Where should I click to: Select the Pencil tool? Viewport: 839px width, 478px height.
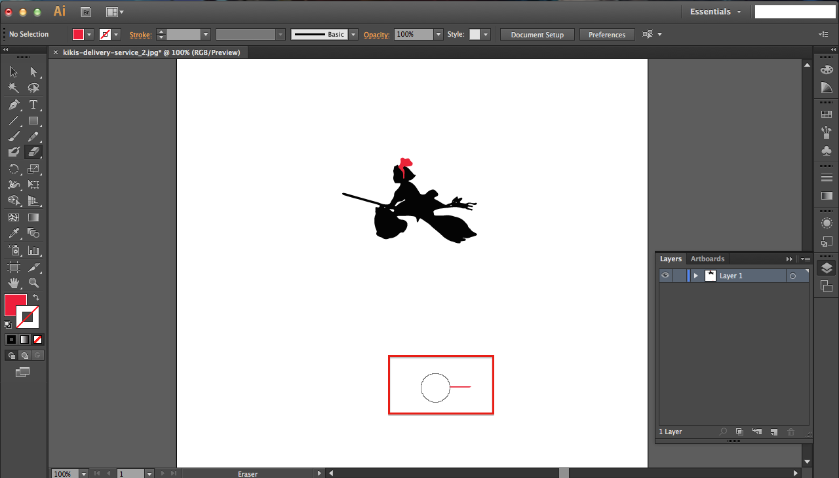tap(33, 136)
